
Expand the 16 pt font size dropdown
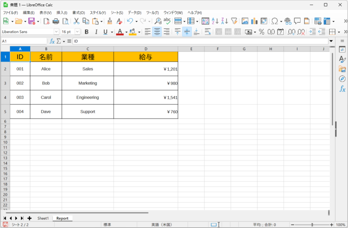(x=77, y=32)
